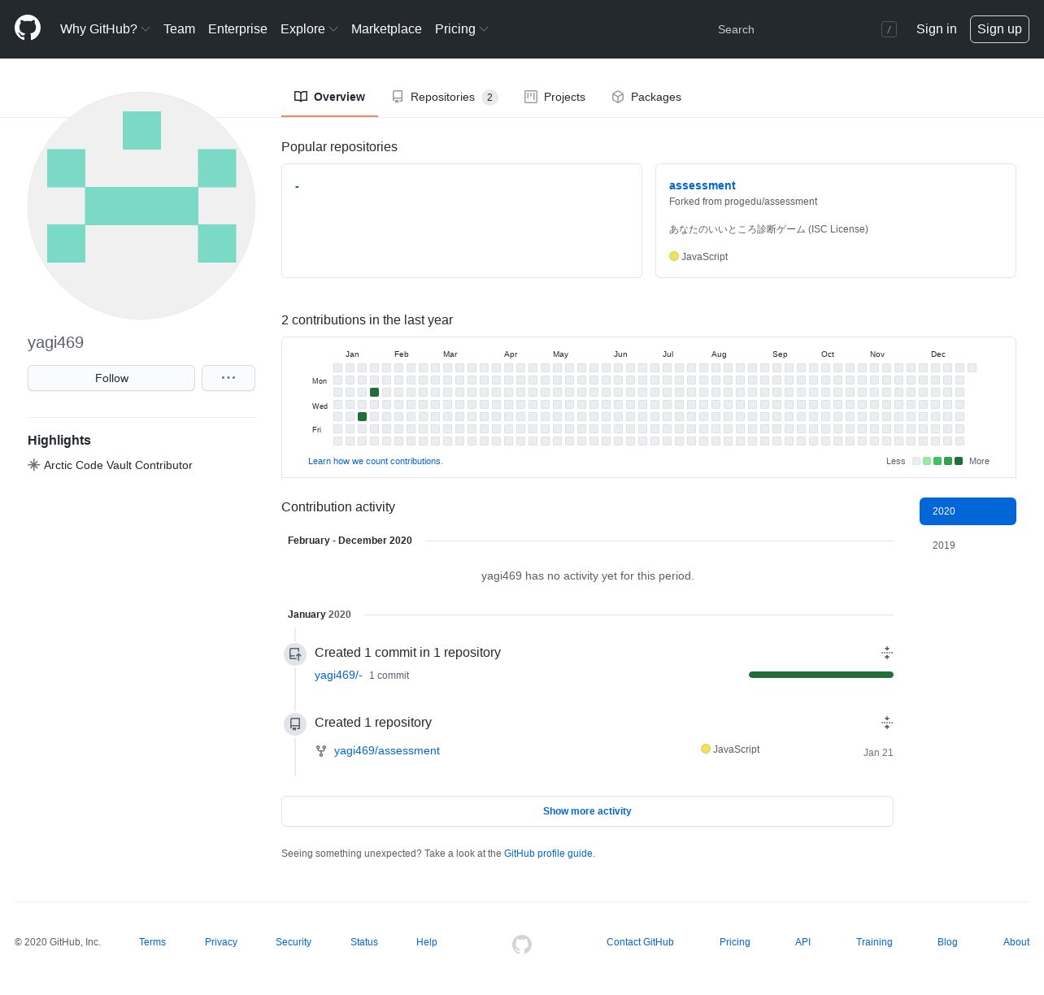This screenshot has width=1044, height=995.
Task: Click the Arctic Code Vault snowflake icon
Action: 34,465
